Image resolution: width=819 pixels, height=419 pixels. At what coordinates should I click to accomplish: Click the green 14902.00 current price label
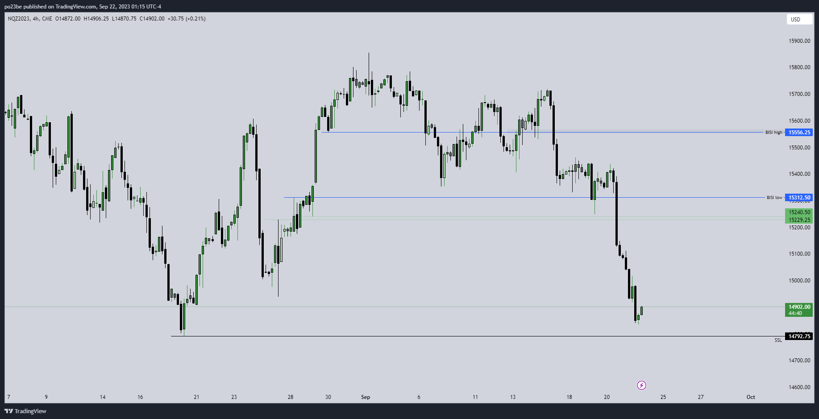tap(799, 307)
